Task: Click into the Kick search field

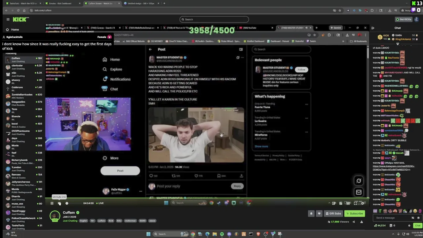Action: click(214, 20)
